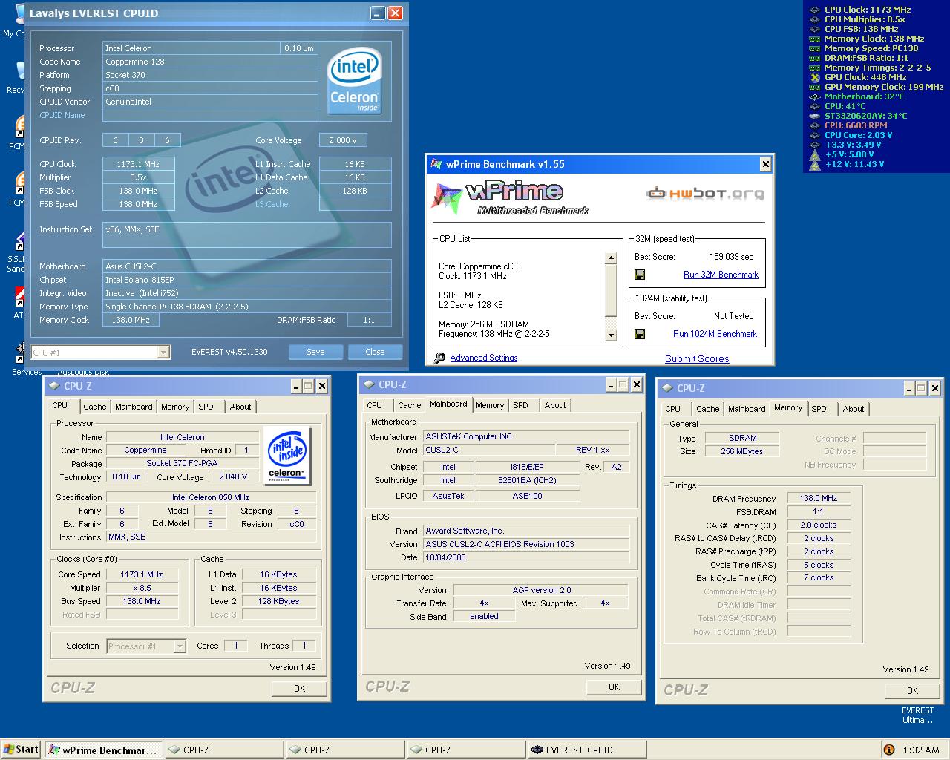Image resolution: width=950 pixels, height=760 pixels.
Task: Click the Memory Clock sidebar icon
Action: [814, 39]
